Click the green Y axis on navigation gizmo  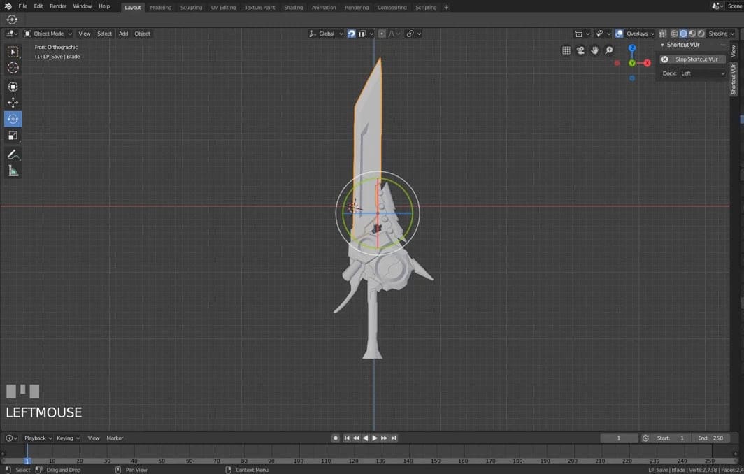(x=632, y=63)
